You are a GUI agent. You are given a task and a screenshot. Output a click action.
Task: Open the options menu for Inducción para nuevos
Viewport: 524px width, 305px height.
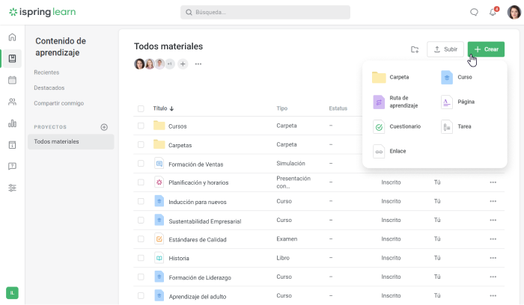coord(493,201)
